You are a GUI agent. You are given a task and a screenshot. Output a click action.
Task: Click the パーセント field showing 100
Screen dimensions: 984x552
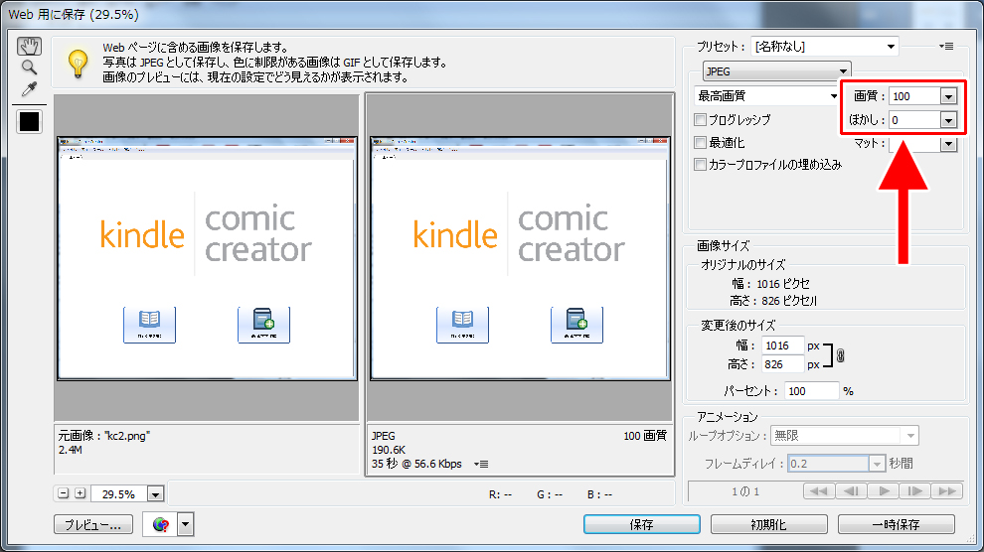pyautogui.click(x=811, y=391)
